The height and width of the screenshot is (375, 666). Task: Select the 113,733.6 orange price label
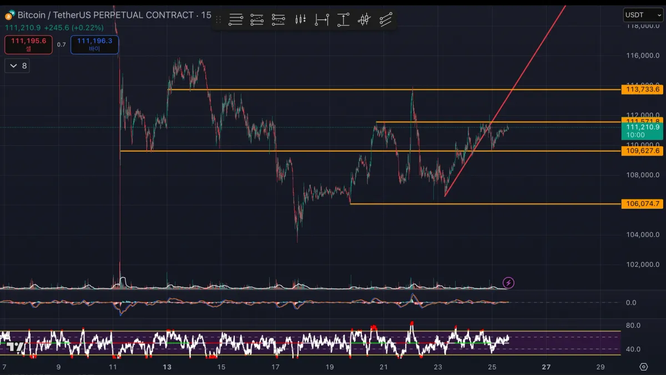643,89
